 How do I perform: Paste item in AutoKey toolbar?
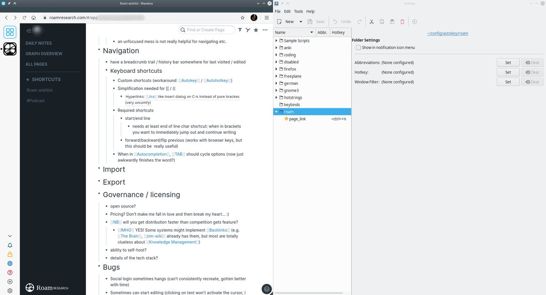pos(392,21)
